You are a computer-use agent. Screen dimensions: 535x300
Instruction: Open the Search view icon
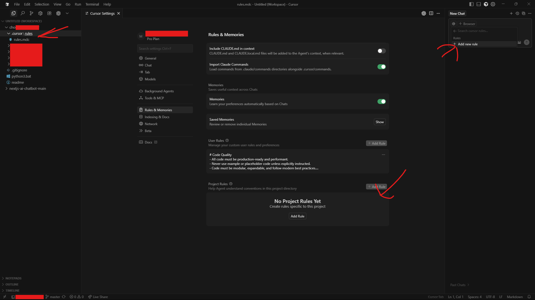point(23,13)
